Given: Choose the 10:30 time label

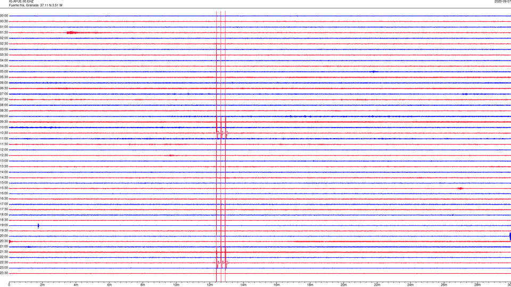Looking at the screenshot, I should point(4,133).
